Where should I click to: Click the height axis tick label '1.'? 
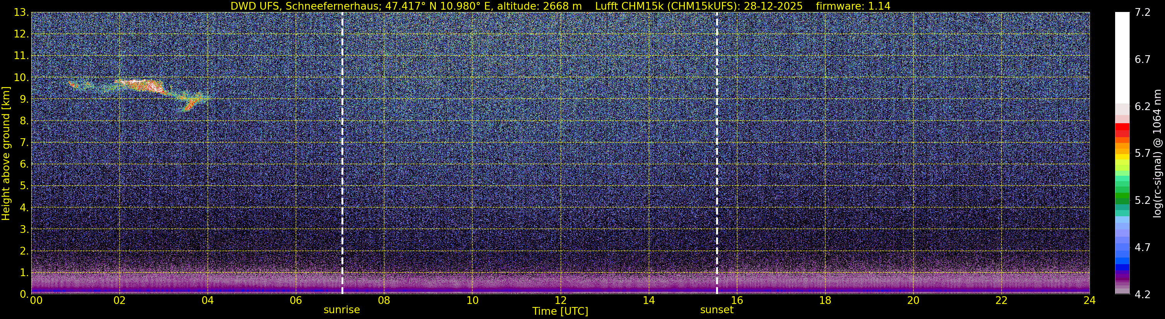[24, 273]
